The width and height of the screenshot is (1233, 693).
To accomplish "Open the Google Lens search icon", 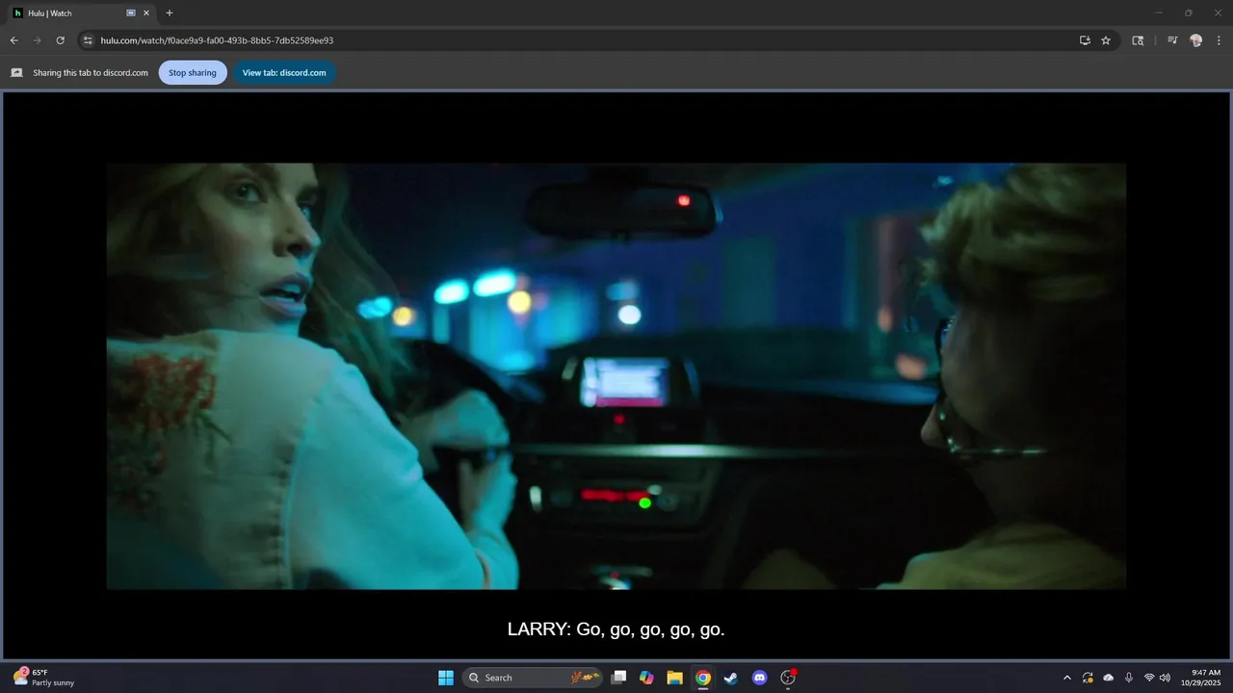I will coord(1138,40).
